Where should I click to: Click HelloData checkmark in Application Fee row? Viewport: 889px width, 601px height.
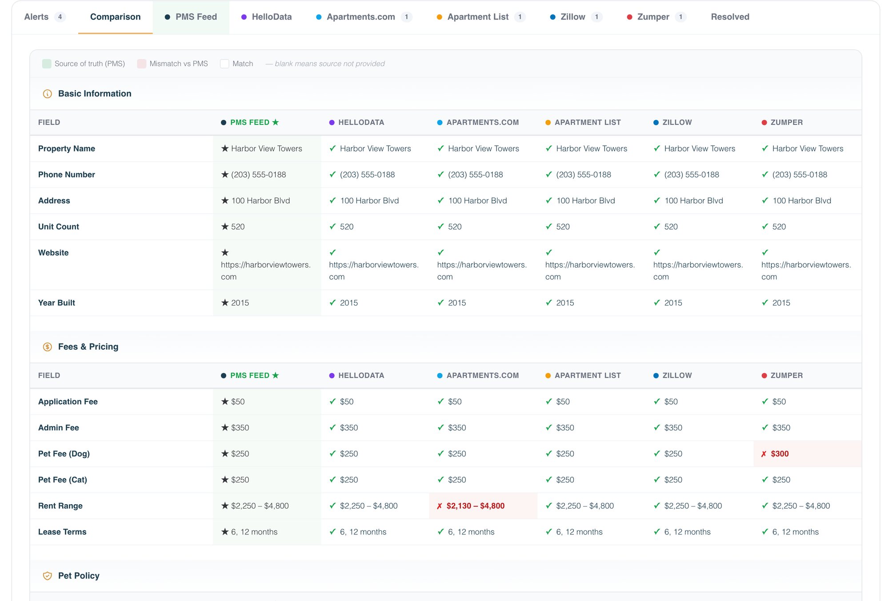coord(332,402)
